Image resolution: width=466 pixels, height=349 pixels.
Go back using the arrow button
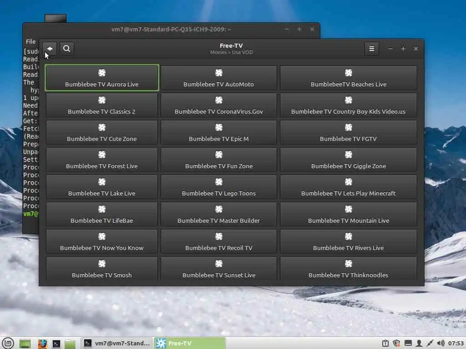[x=50, y=49]
